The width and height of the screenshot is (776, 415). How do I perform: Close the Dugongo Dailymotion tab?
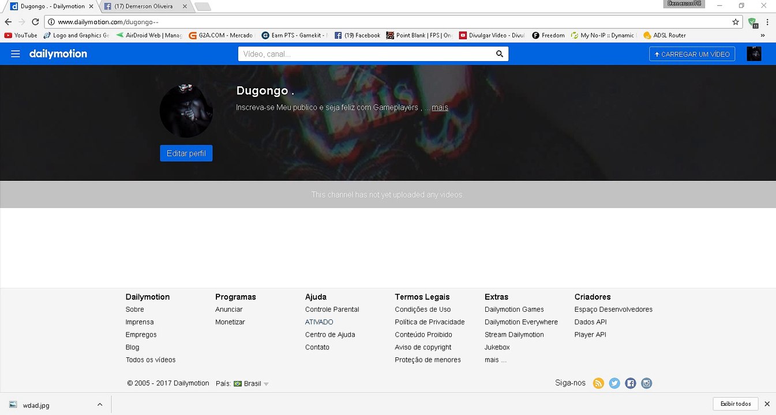coord(91,6)
